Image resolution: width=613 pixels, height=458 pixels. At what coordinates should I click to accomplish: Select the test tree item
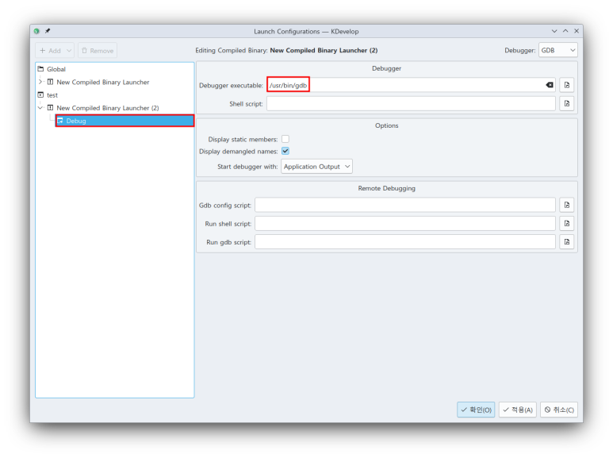(x=52, y=94)
